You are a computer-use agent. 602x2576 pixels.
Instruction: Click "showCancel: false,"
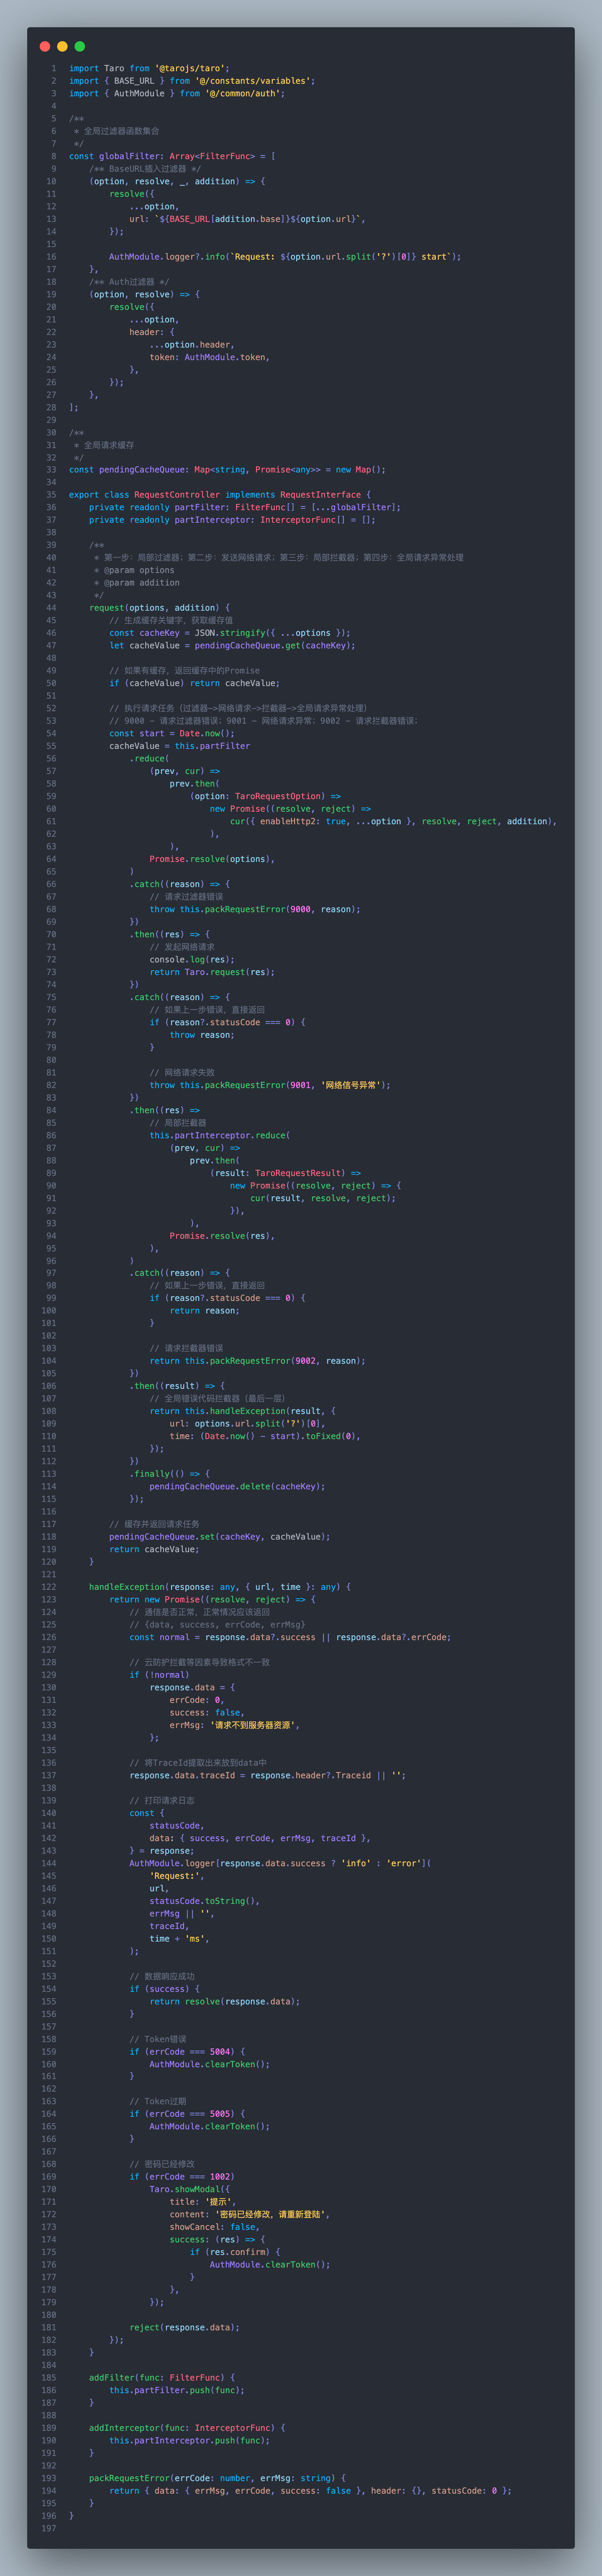pos(215,2227)
